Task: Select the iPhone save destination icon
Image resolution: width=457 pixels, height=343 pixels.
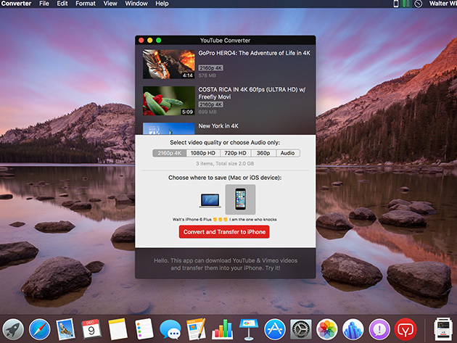Action: [x=239, y=199]
